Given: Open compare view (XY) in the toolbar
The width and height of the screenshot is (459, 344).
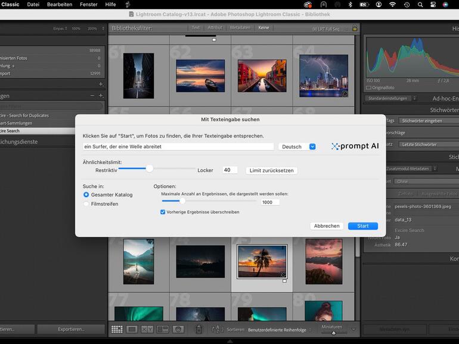Looking at the screenshot, I should 147,329.
